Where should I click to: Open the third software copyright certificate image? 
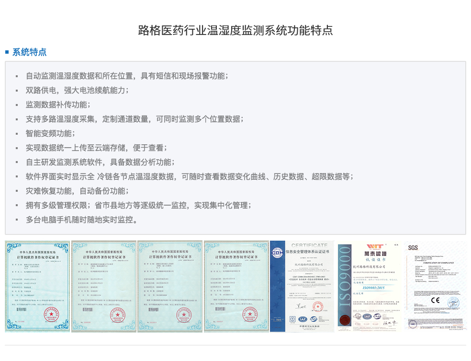point(169,286)
